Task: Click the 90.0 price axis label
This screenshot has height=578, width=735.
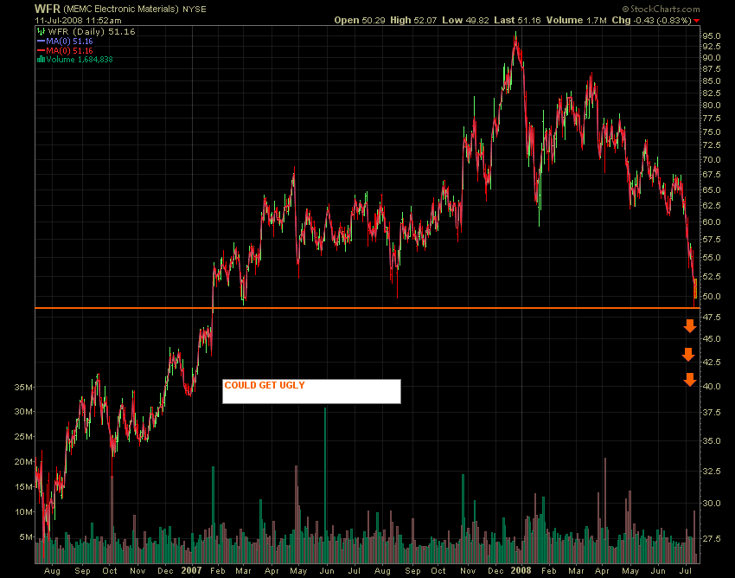Action: click(x=711, y=58)
